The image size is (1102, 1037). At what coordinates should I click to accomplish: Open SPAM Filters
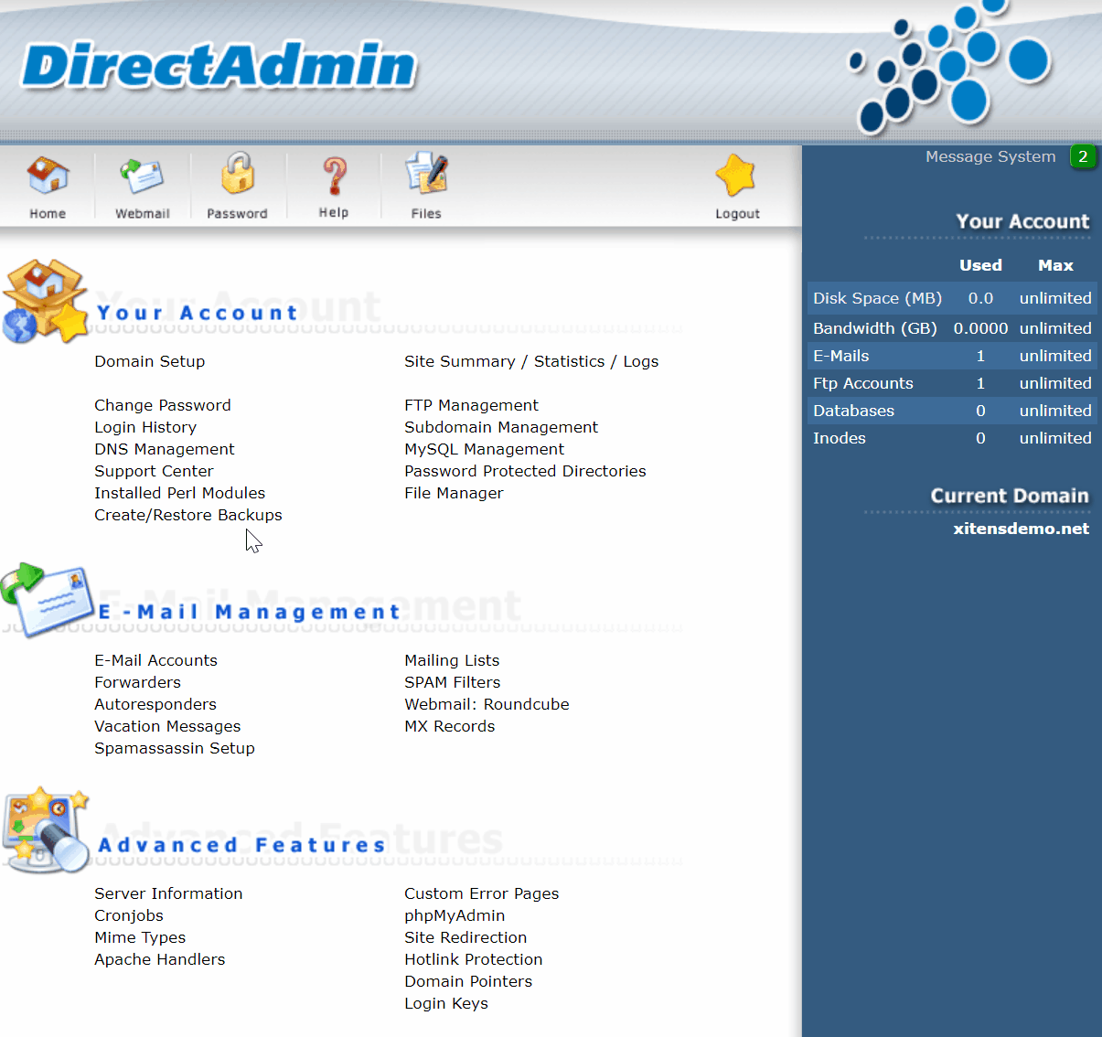coord(453,682)
